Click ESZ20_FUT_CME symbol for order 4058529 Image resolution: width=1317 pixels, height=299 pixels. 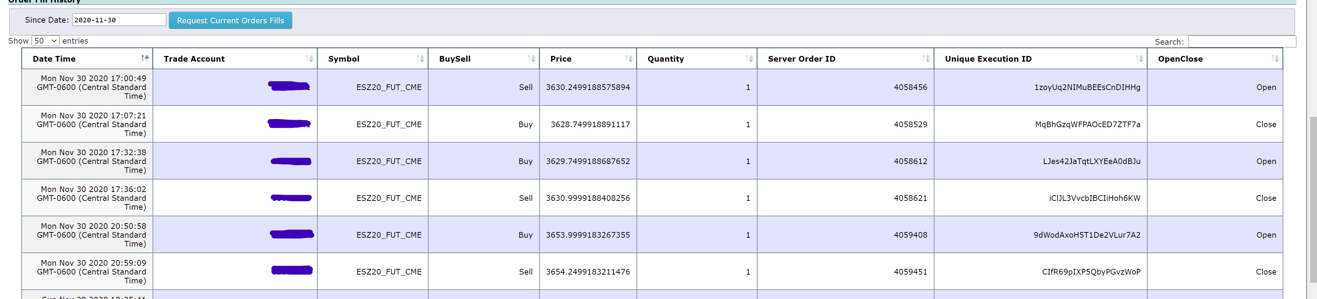tap(389, 124)
